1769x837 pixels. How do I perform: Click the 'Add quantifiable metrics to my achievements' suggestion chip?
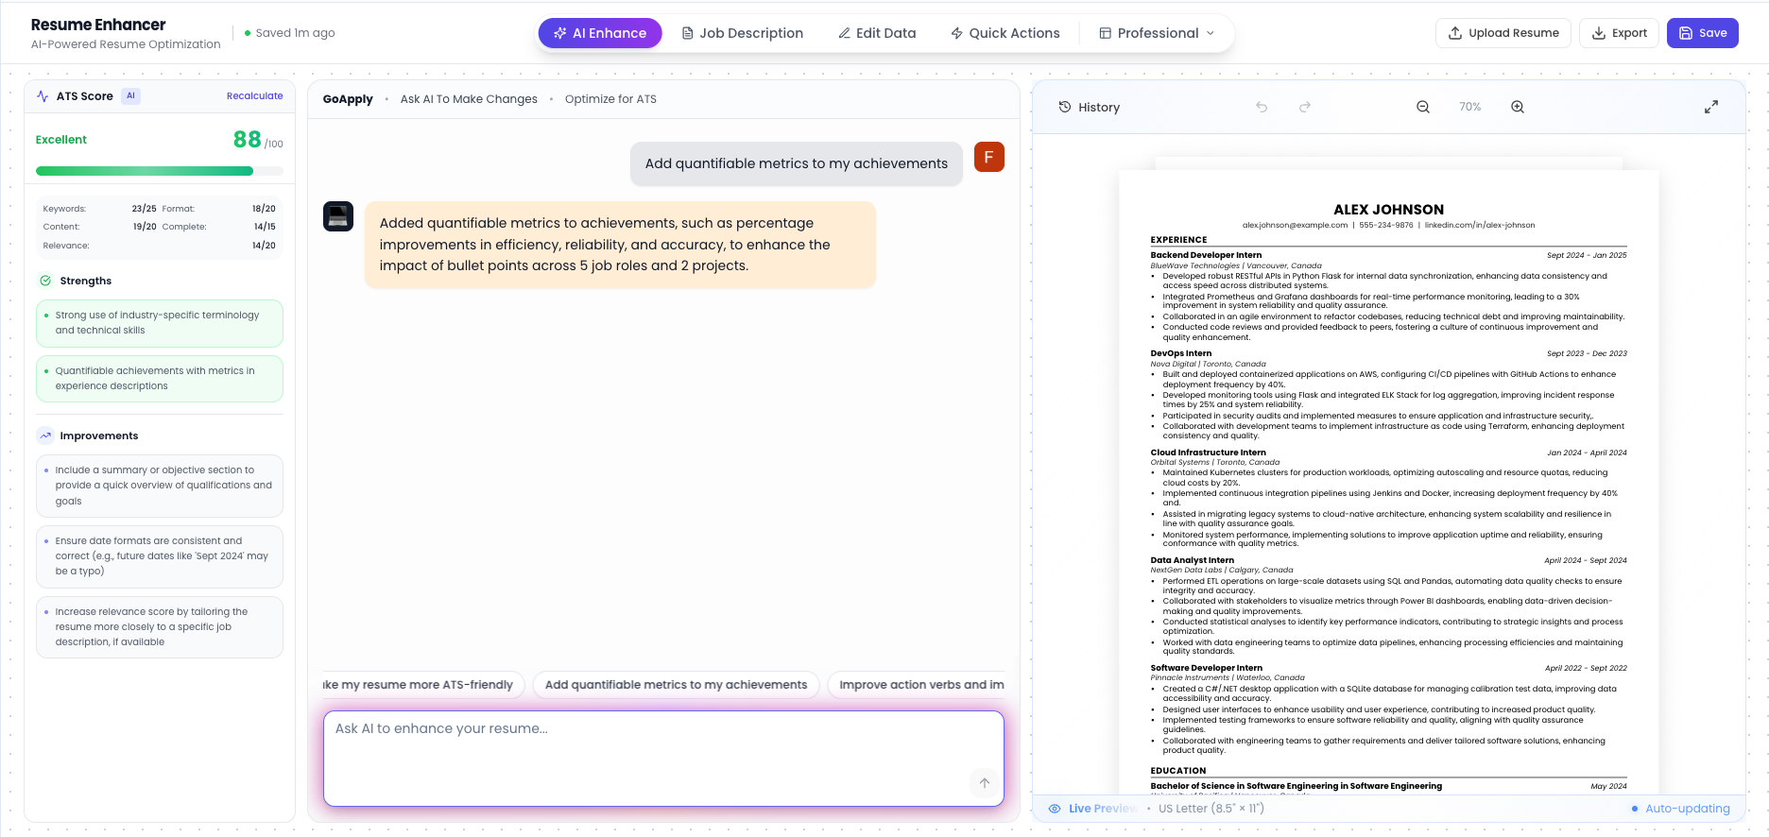pos(676,685)
